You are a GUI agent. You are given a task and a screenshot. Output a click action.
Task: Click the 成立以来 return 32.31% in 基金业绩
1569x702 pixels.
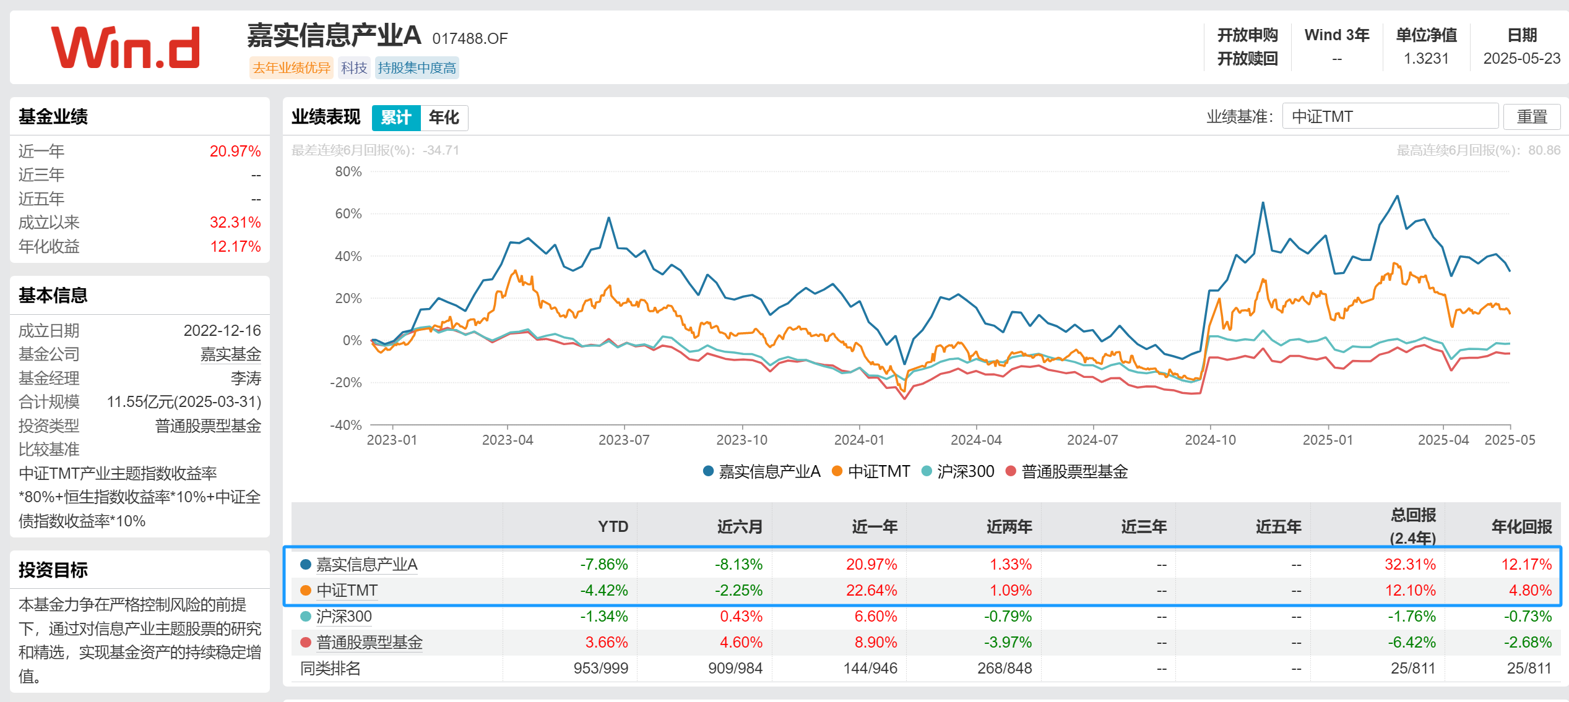(x=235, y=222)
